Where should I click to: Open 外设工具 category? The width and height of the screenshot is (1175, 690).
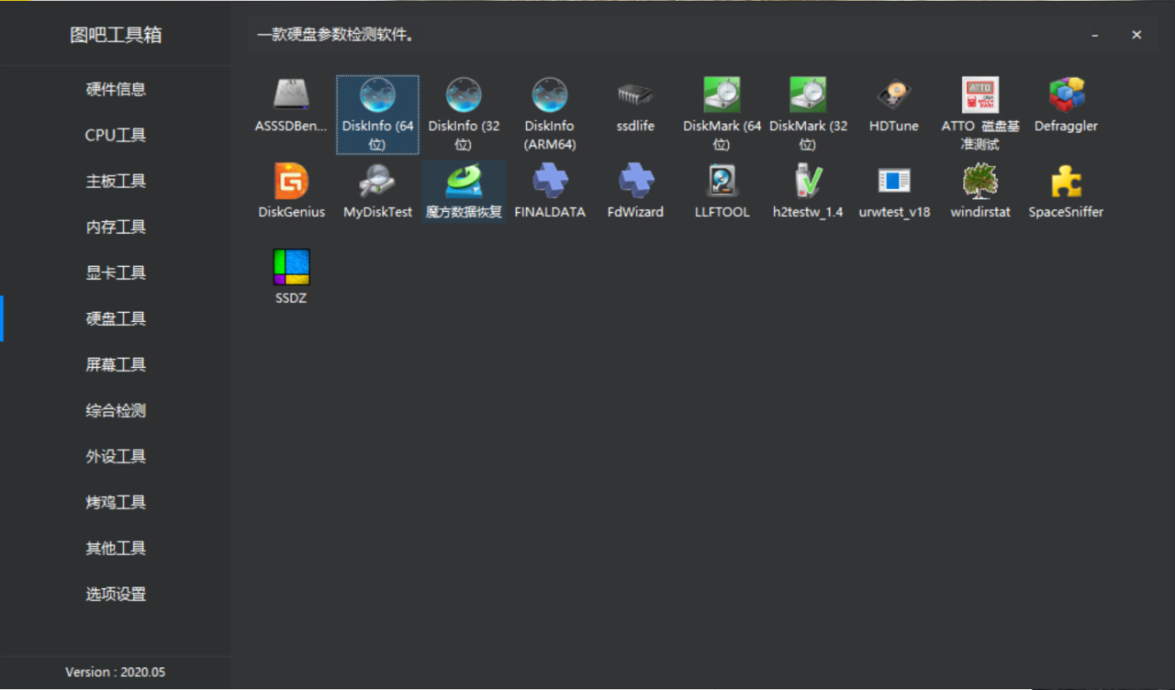click(116, 456)
